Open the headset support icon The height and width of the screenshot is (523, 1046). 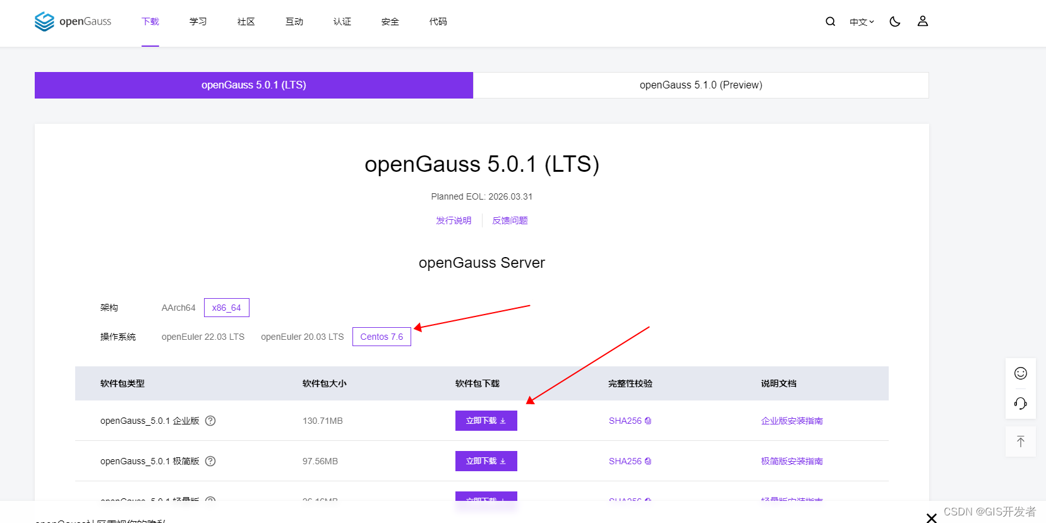1021,404
